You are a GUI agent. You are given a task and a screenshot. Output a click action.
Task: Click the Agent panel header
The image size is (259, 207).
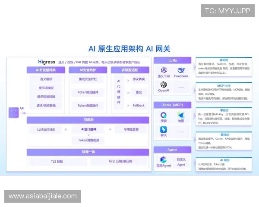pyautogui.click(x=172, y=150)
